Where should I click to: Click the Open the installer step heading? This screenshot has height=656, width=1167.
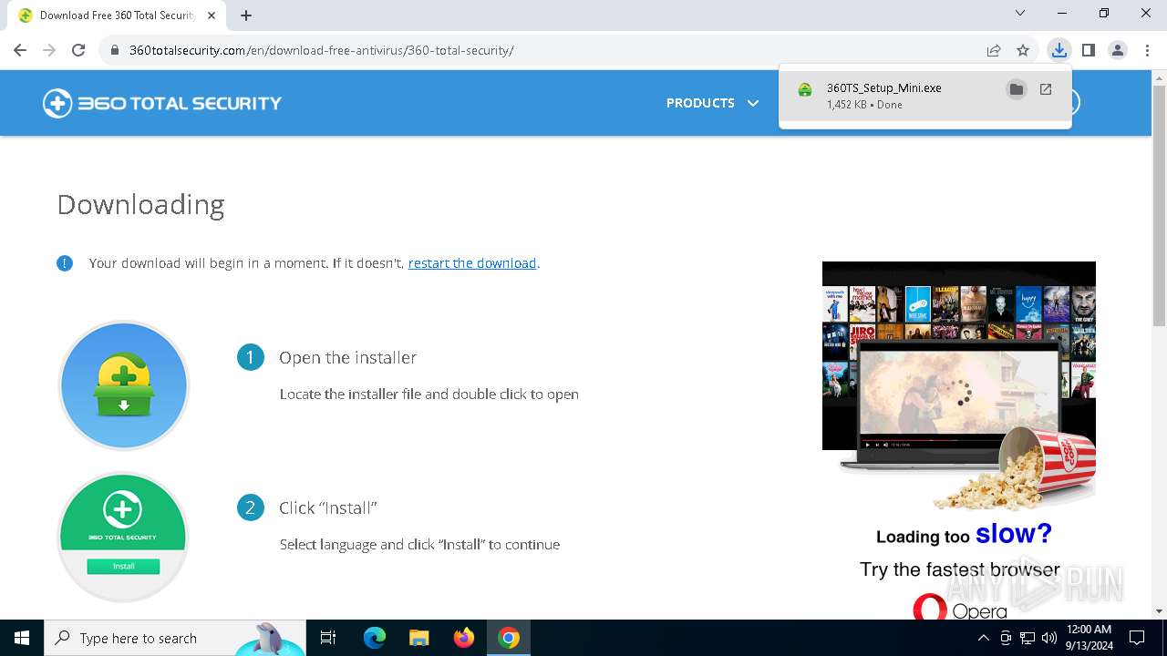(x=347, y=357)
